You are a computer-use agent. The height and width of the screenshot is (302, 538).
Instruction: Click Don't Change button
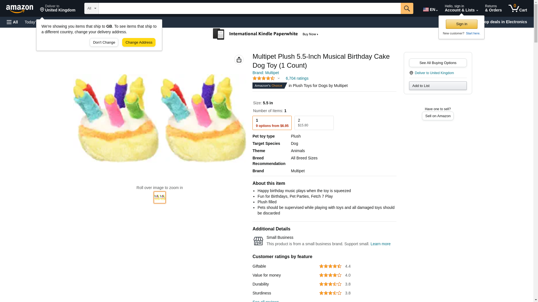[x=104, y=43]
